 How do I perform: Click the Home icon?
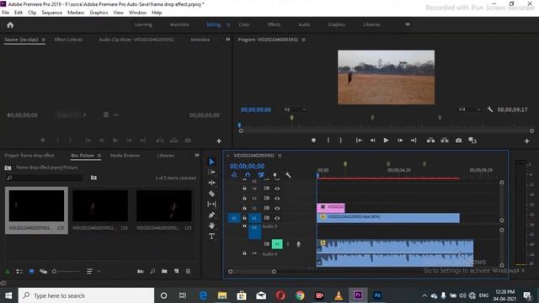(x=10, y=24)
